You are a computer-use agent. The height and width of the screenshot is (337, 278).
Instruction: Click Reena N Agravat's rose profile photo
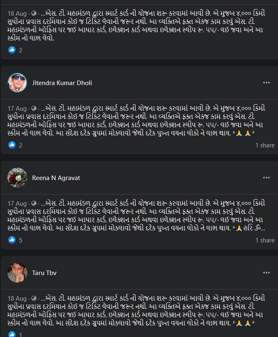[17, 178]
